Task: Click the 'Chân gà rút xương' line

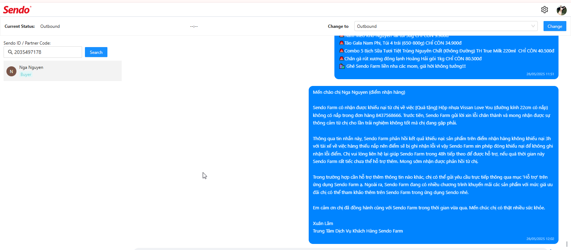Action: 410,58
